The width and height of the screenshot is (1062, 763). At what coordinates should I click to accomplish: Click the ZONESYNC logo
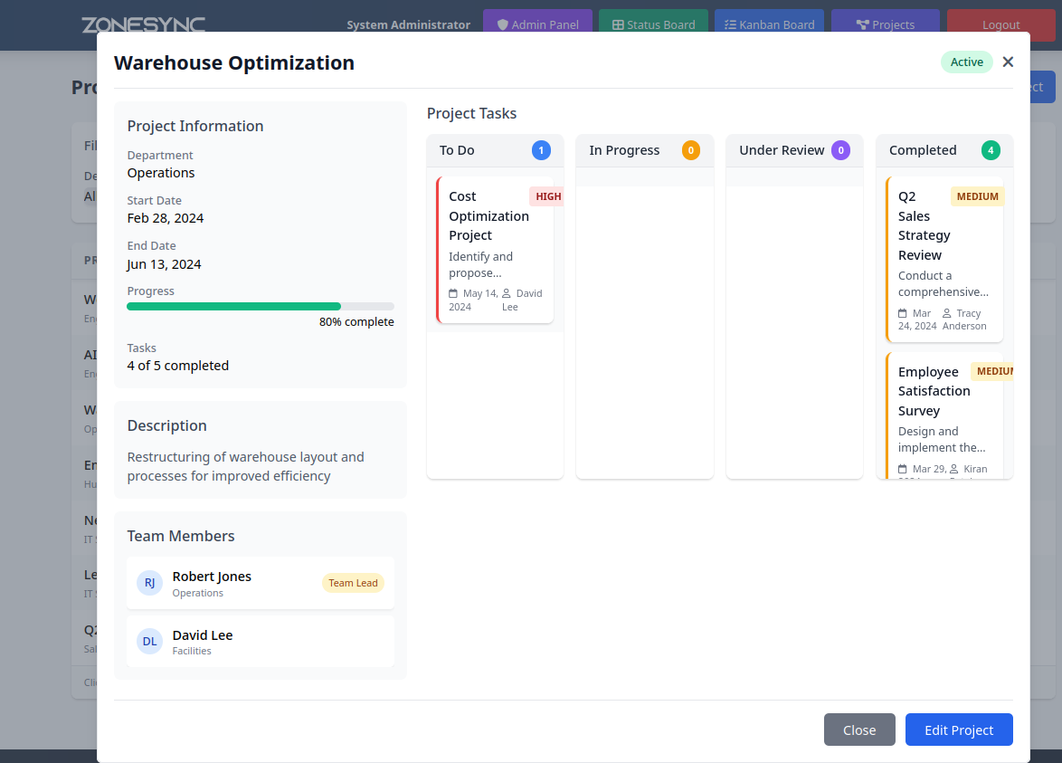(x=144, y=25)
